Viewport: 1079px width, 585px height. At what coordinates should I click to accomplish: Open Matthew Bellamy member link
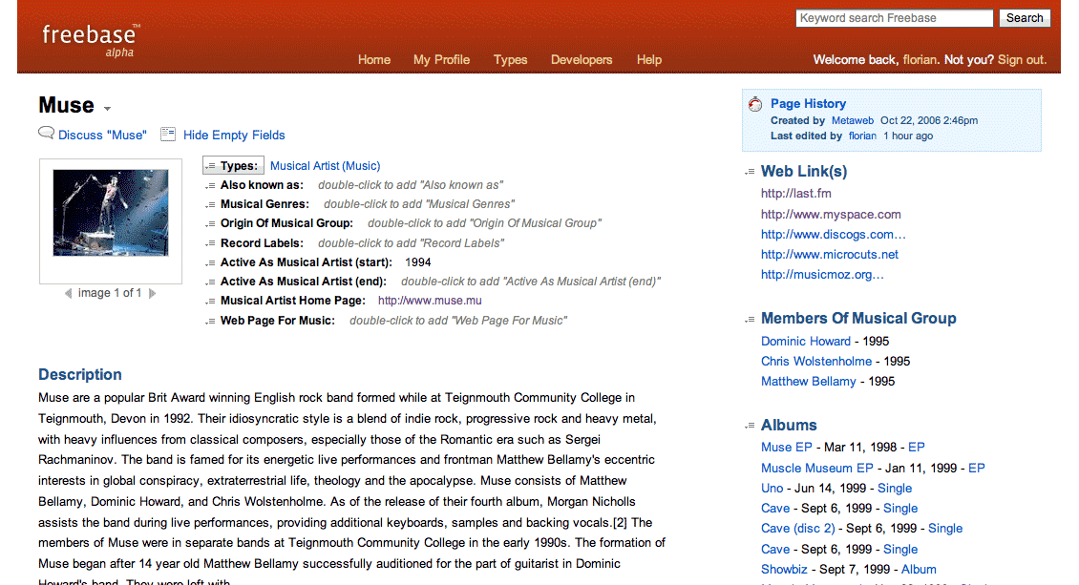click(808, 382)
